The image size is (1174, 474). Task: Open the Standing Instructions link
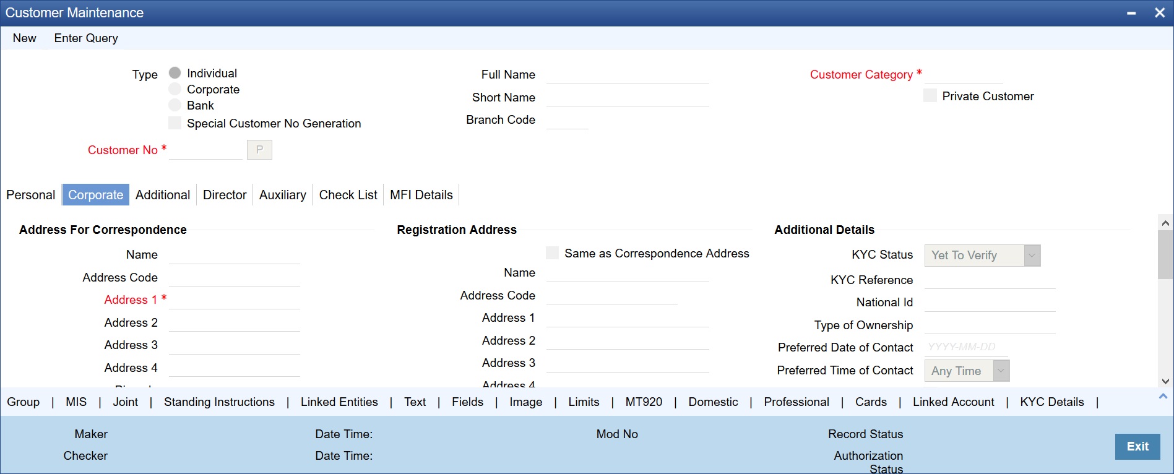[x=219, y=402]
